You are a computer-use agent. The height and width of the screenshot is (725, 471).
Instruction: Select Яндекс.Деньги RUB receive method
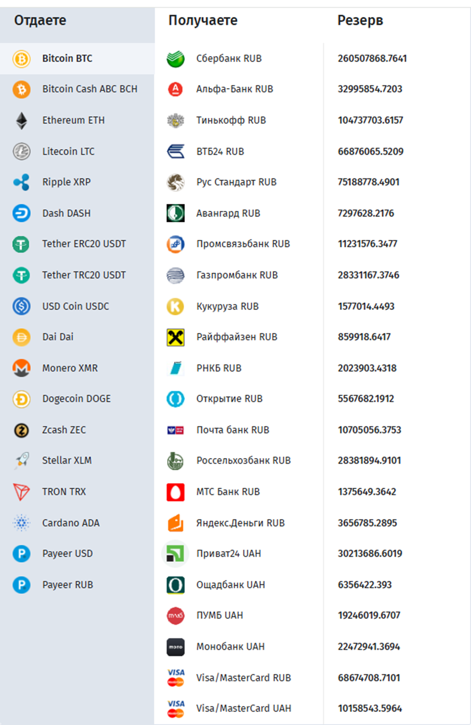click(x=240, y=523)
